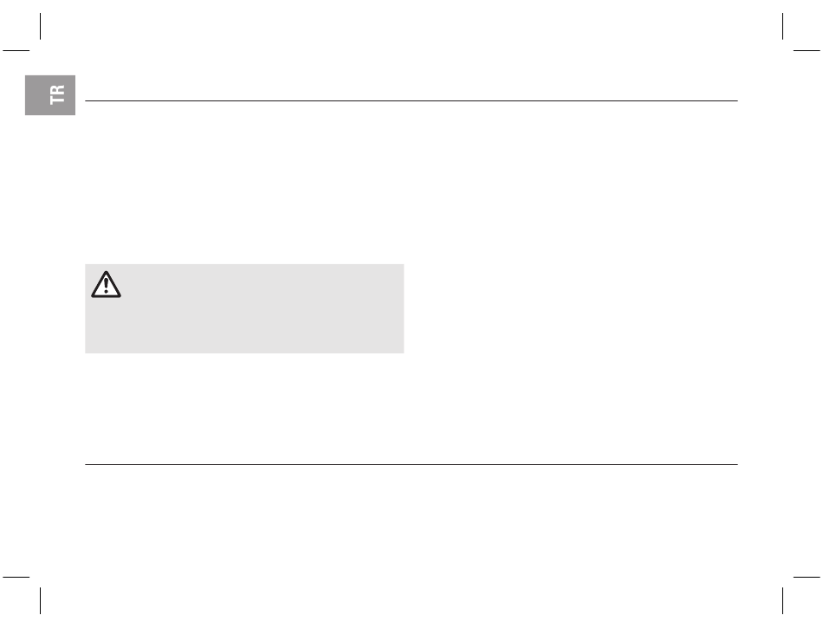This screenshot has height=627, width=823.
Task: Click the bottom-left vertical crop mark
Action: pos(40,600)
